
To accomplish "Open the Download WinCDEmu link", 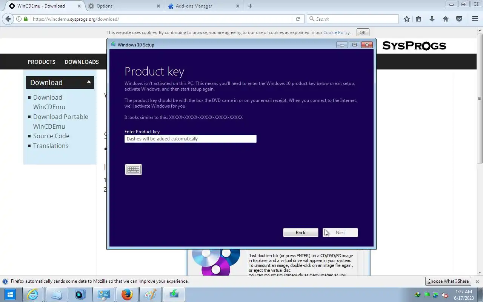I will coord(49,102).
